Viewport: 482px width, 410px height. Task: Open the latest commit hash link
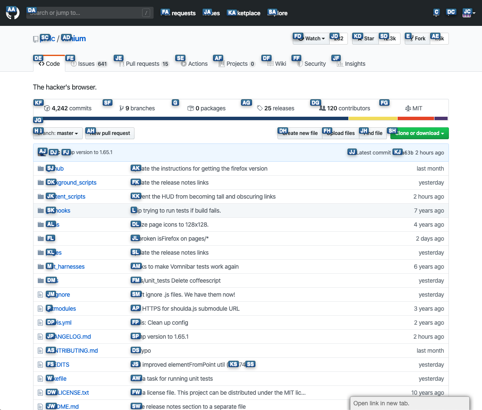click(x=404, y=152)
